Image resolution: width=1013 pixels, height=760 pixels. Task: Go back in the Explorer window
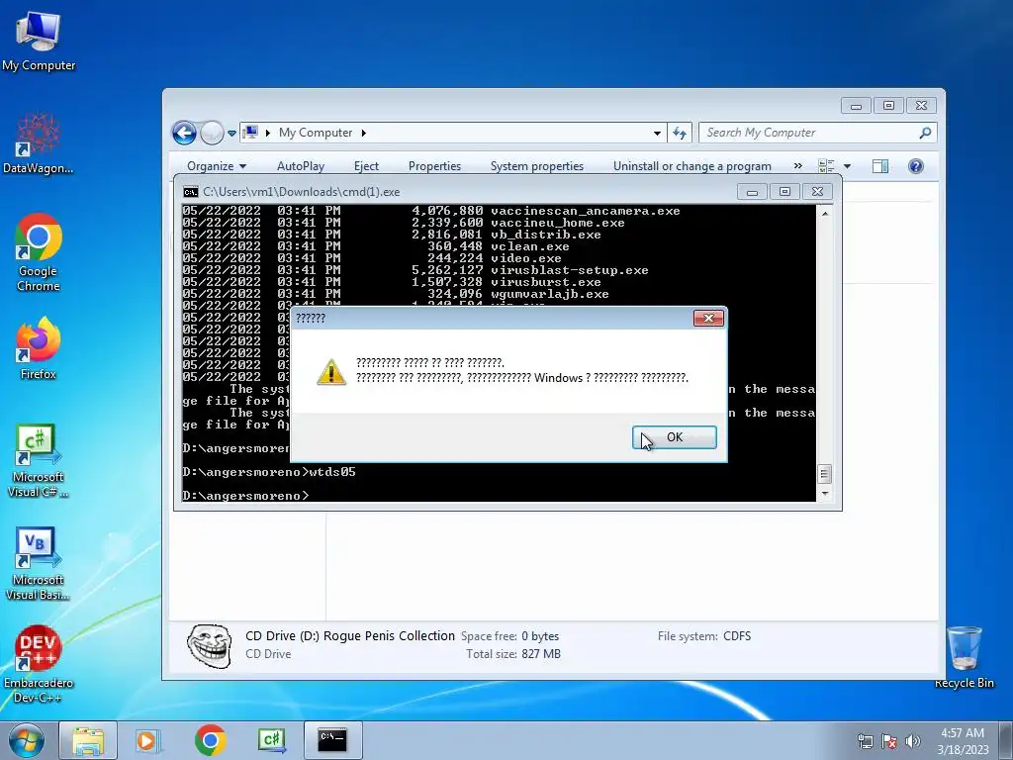pyautogui.click(x=184, y=134)
